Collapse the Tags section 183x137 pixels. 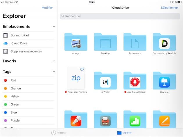[54, 72]
